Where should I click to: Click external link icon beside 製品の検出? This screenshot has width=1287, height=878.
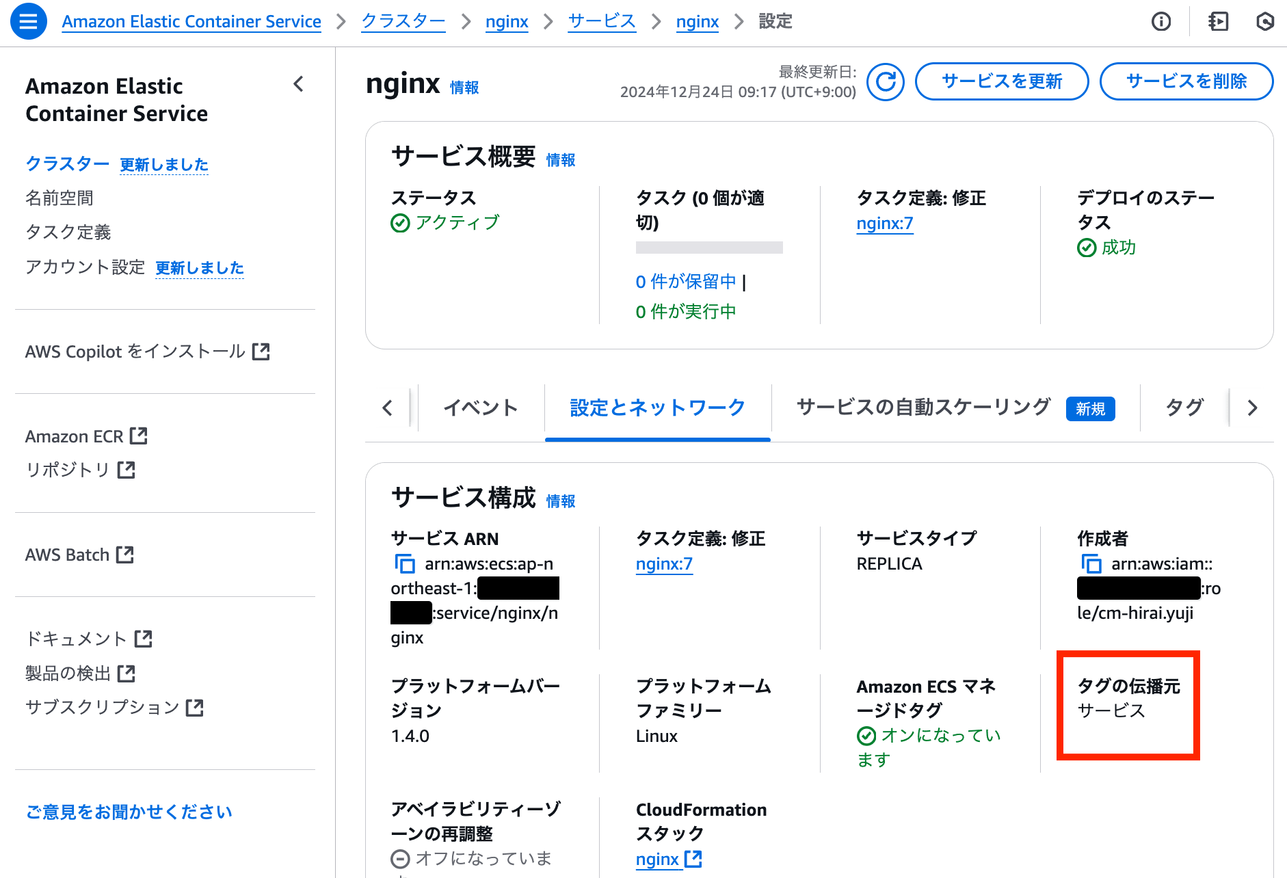click(x=127, y=674)
